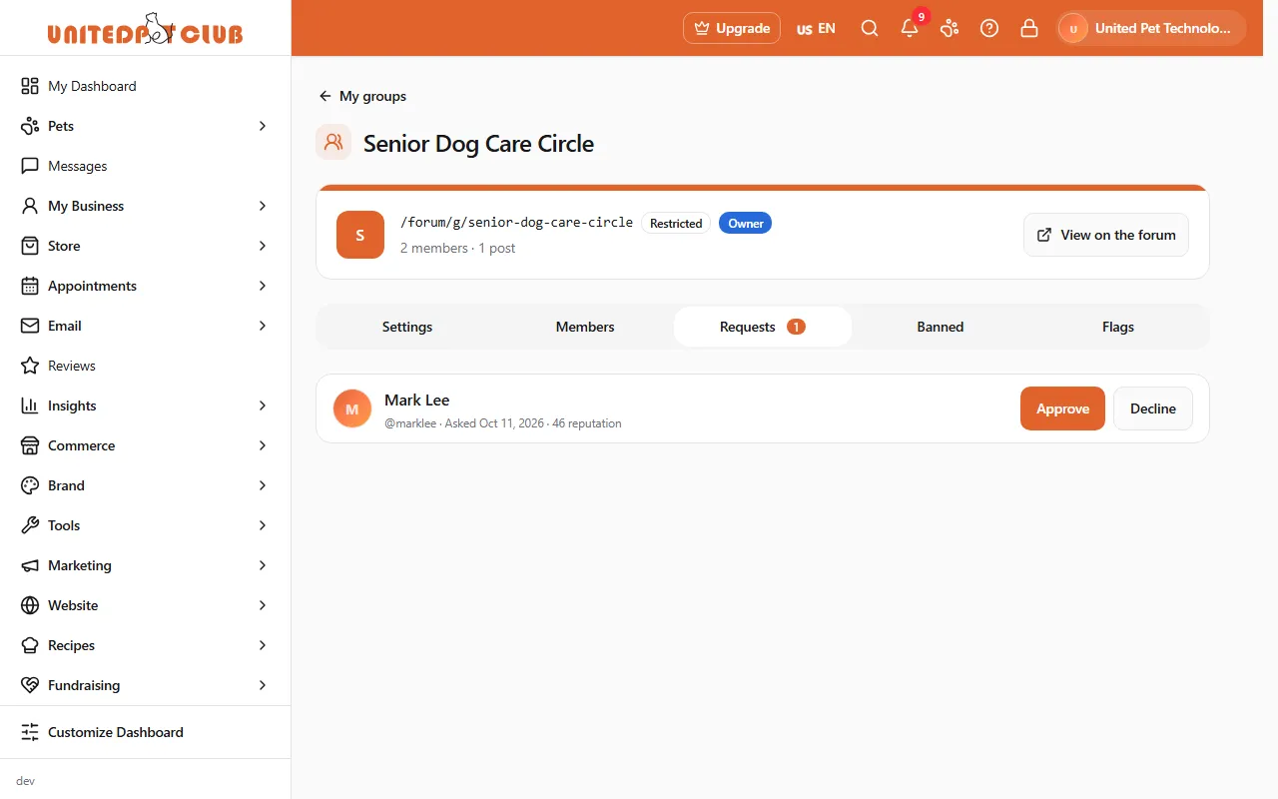Click the Insights bar chart icon

coord(30,405)
